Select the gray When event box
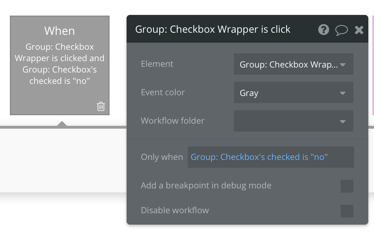 60,65
